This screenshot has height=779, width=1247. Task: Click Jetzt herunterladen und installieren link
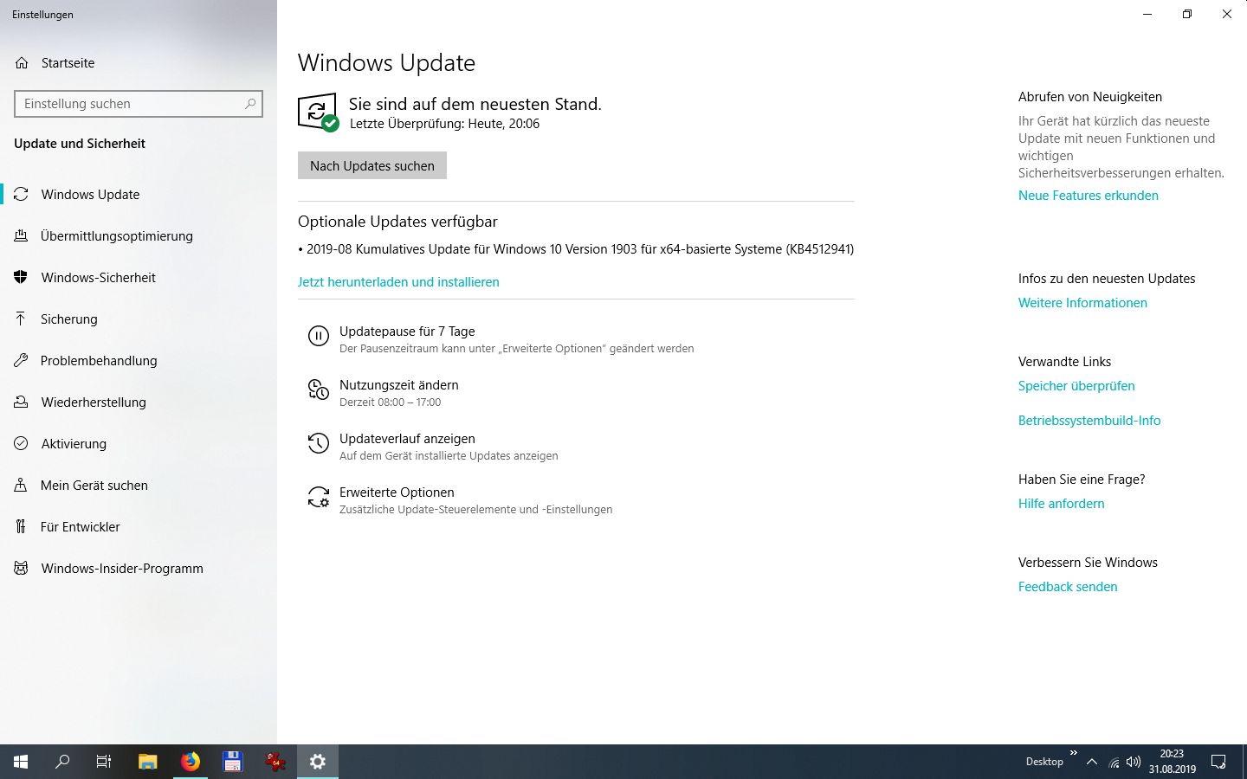tap(398, 282)
